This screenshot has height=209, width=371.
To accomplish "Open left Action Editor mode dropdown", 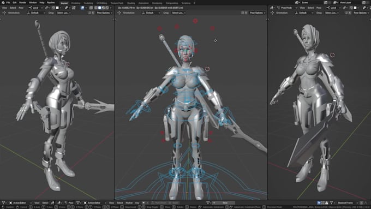I will click(x=20, y=203).
